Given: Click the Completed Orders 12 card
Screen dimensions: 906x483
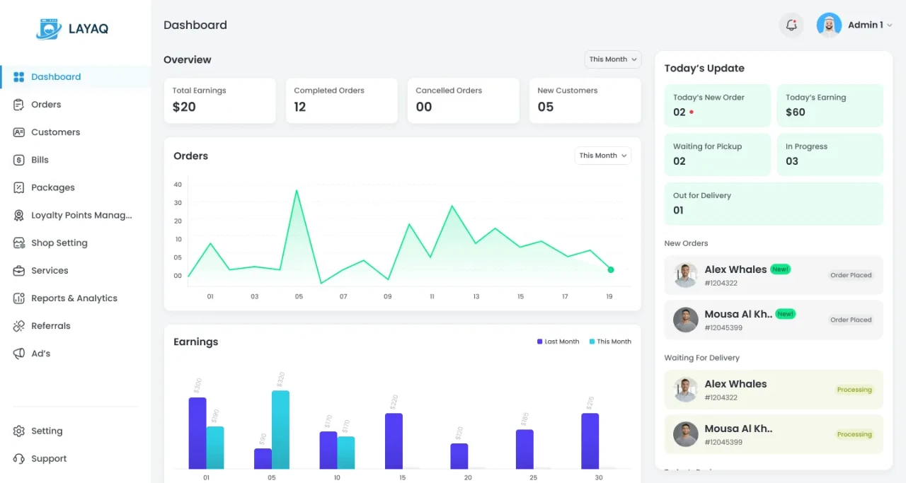Looking at the screenshot, I should pyautogui.click(x=342, y=100).
